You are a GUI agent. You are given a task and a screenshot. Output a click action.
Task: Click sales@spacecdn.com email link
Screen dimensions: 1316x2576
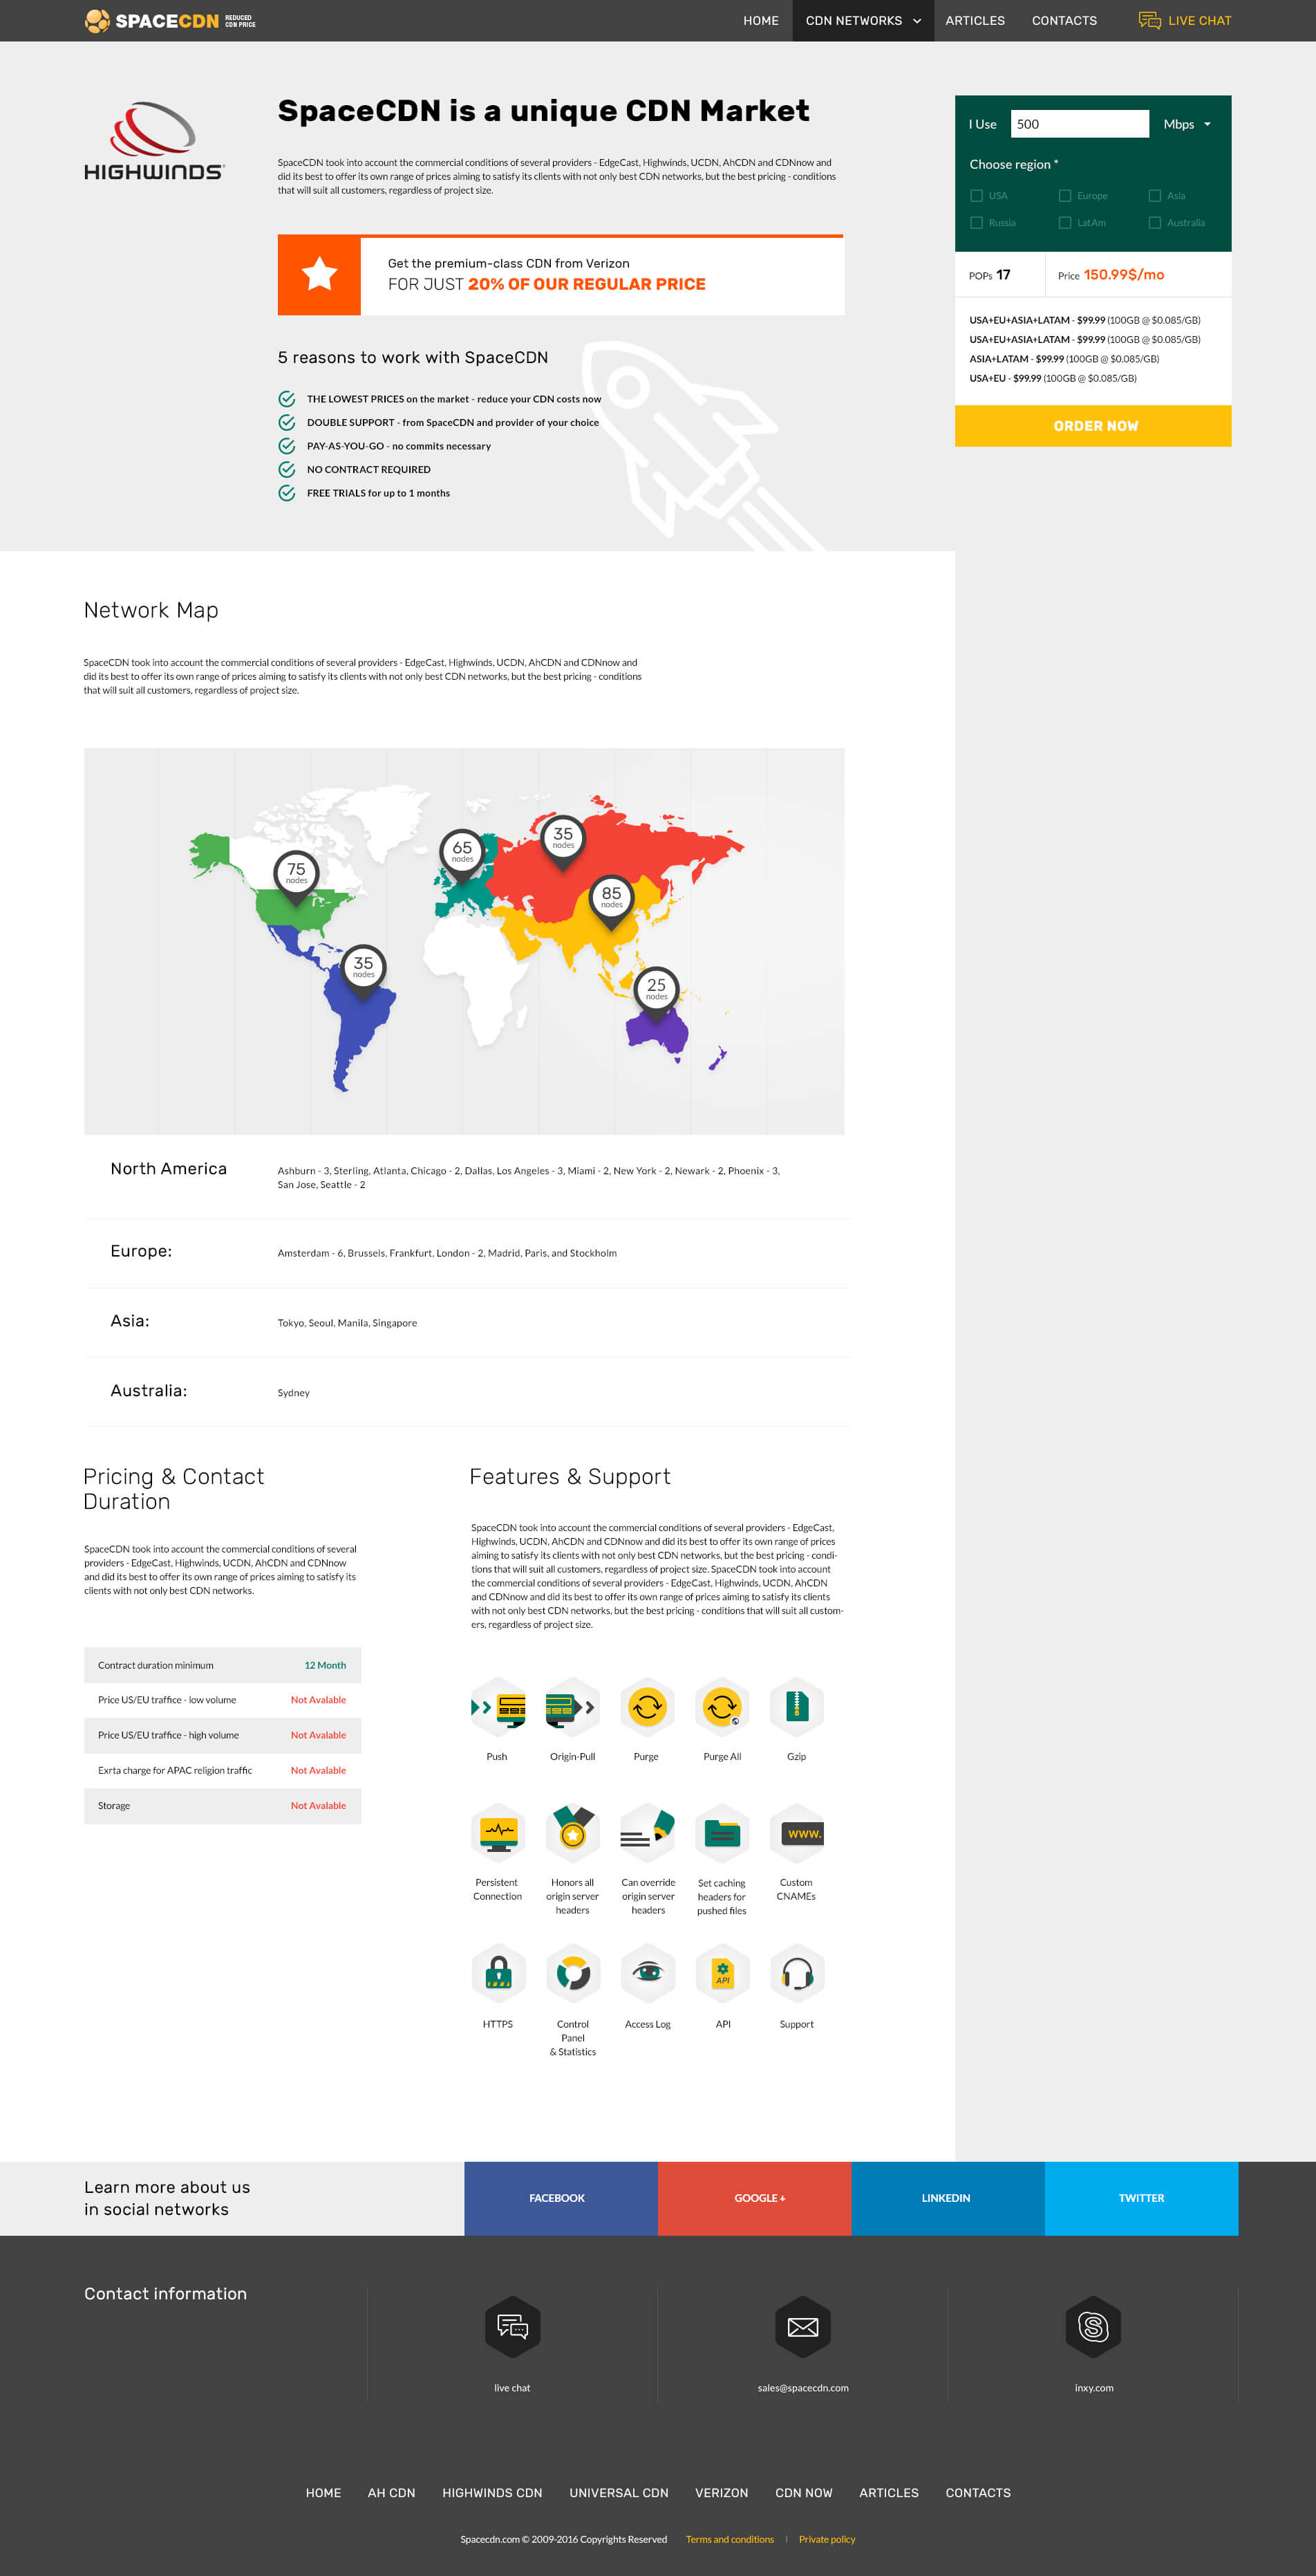click(x=802, y=2388)
